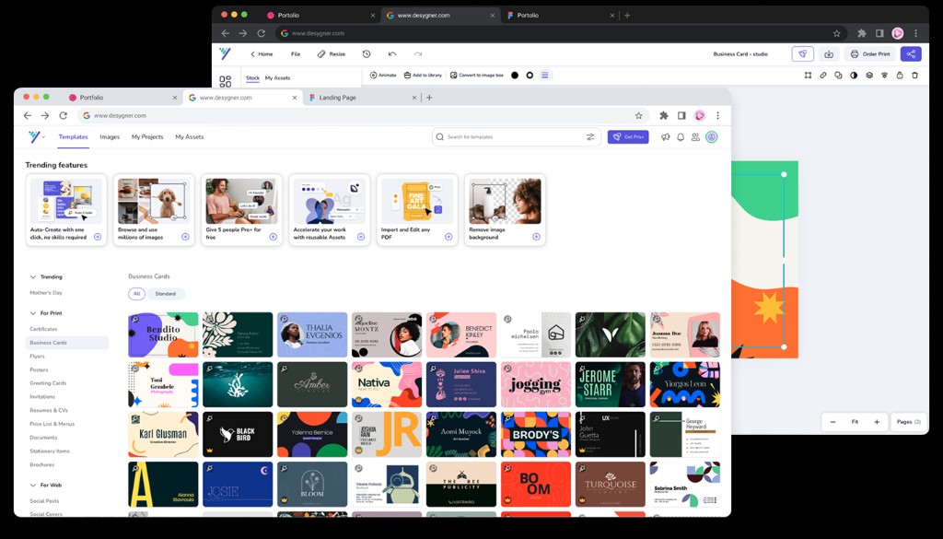Click announcements megaphone icon
This screenshot has width=943, height=539.
665,137
